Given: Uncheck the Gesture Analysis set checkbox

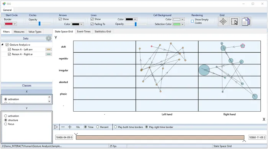Looking at the screenshot, I should pos(7,45).
